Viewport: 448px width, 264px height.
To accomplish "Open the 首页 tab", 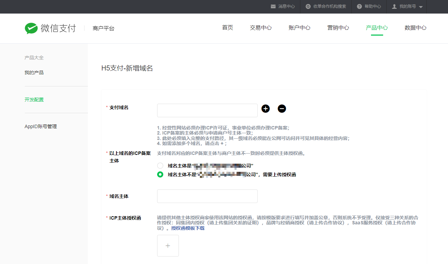I will (x=228, y=28).
